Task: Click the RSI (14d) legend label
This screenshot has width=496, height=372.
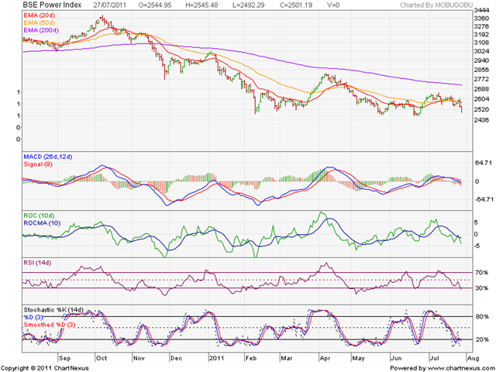Action: click(37, 263)
